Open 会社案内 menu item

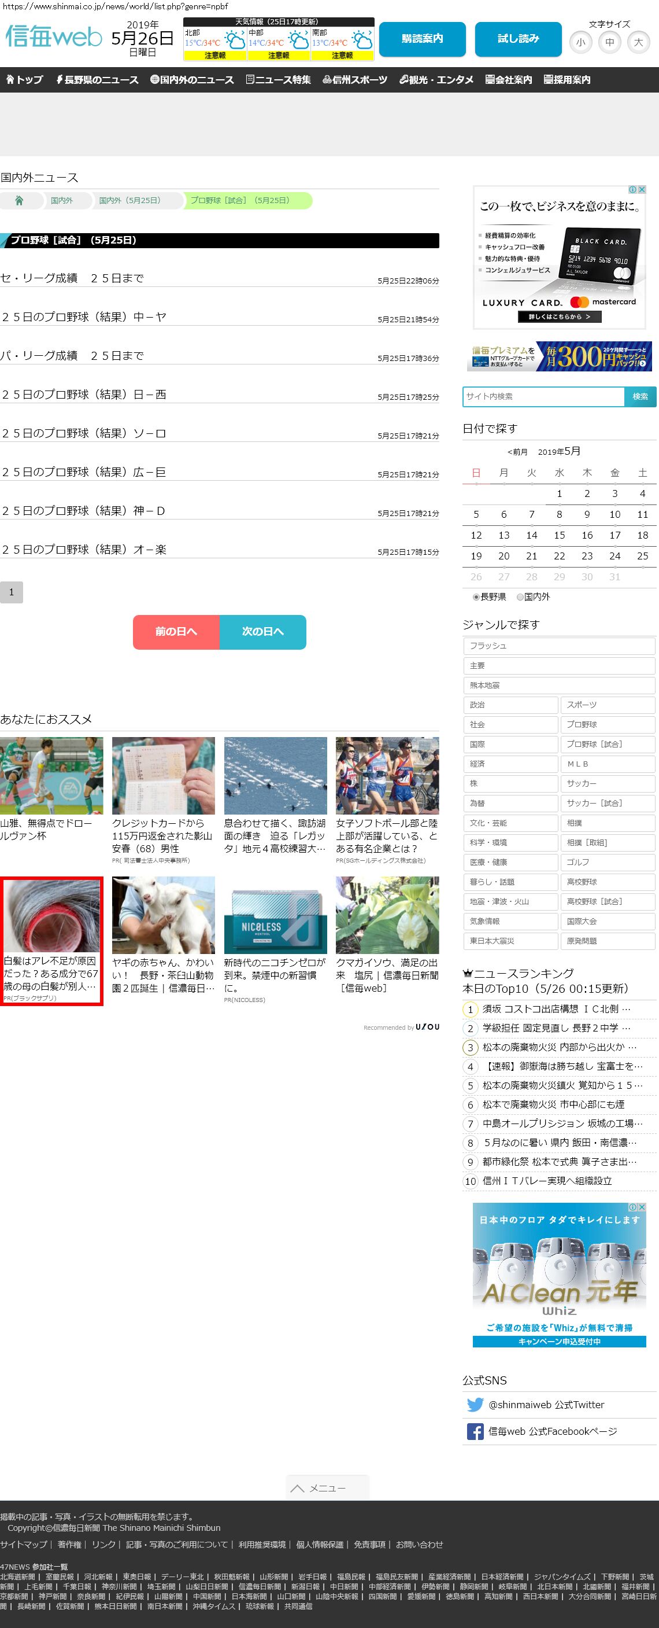click(509, 80)
